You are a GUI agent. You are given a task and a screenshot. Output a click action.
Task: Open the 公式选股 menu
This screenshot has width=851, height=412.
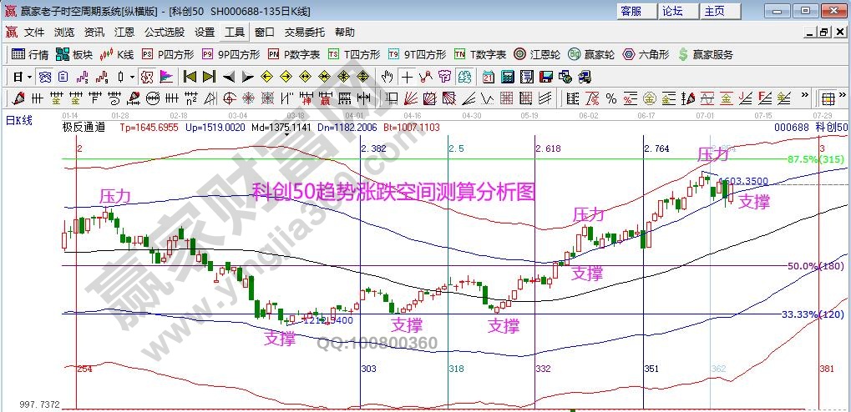coord(165,33)
